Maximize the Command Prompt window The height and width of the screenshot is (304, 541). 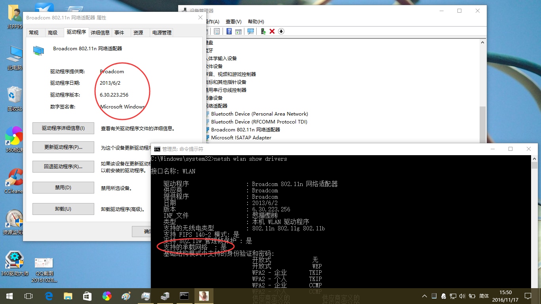pyautogui.click(x=511, y=149)
